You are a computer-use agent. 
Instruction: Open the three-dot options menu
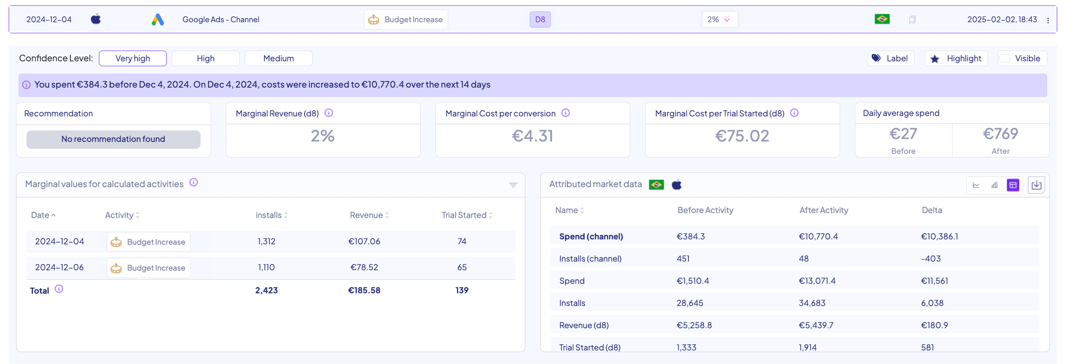(1048, 20)
